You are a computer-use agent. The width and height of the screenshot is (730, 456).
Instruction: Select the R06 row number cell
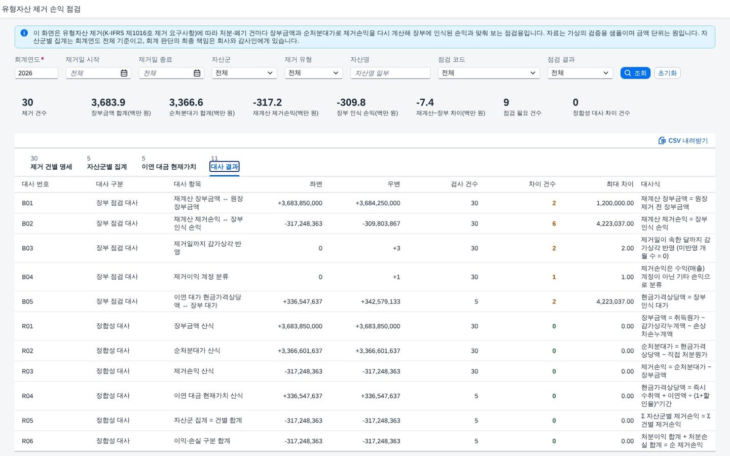coord(27,441)
